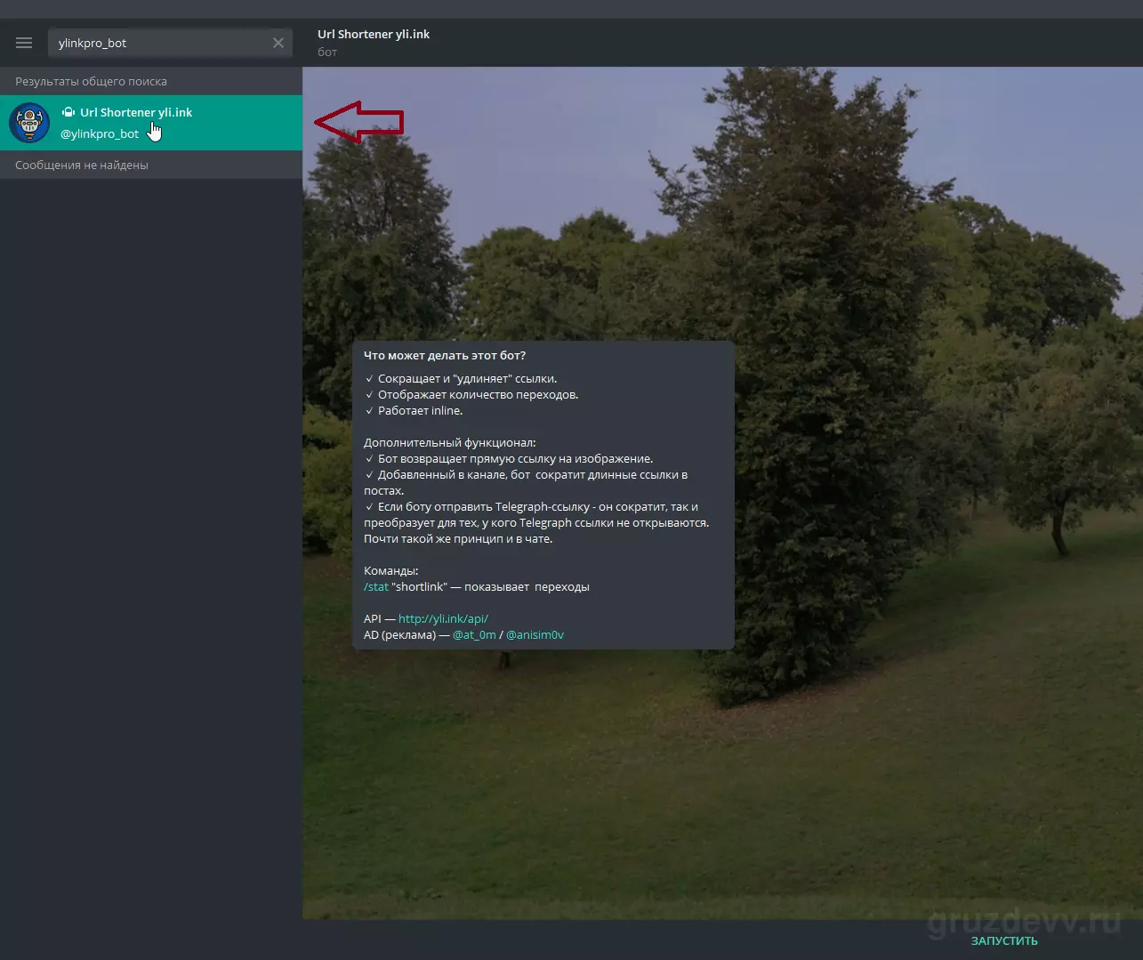Select the robot avatar of Url Shortener bot
The width and height of the screenshot is (1143, 960).
point(29,123)
